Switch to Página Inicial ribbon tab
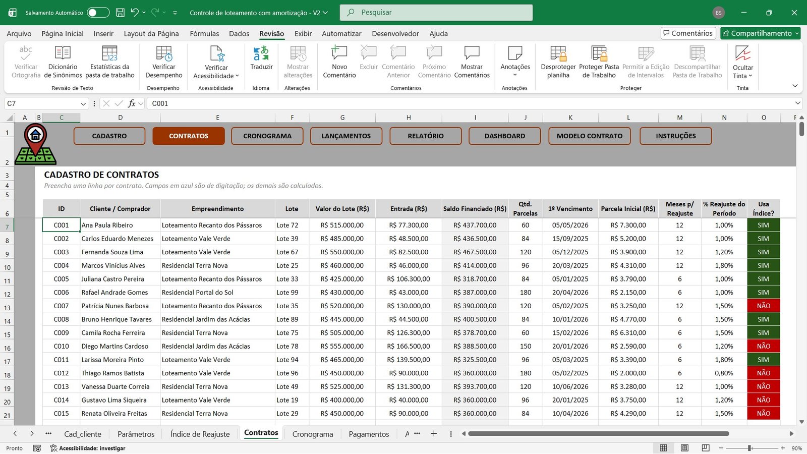 pos(63,34)
